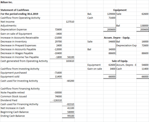Click 'Gain on sale of Equipment' label
The height and width of the screenshot is (122, 149).
(x=16, y=34)
